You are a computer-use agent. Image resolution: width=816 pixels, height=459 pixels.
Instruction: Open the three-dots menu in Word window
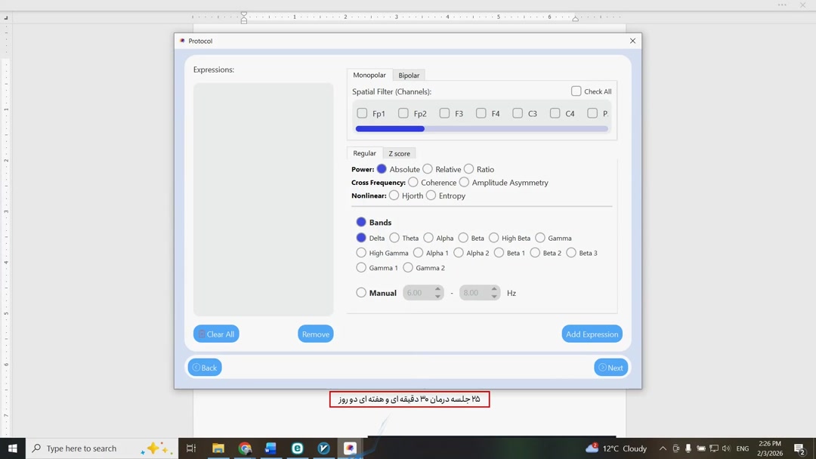coord(782,5)
